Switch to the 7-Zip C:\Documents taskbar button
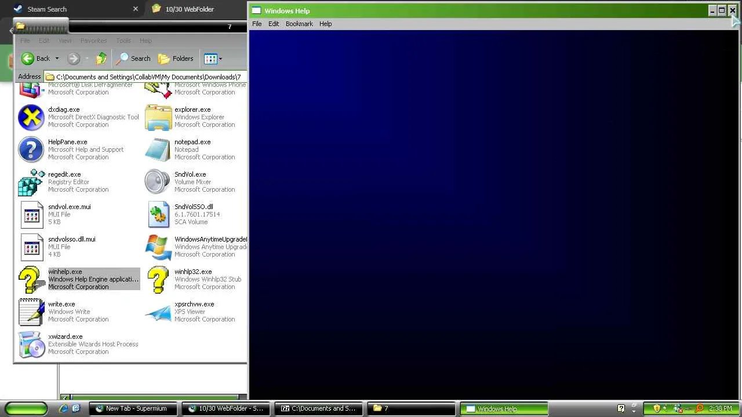Viewport: 742px width, 417px height. pos(318,408)
